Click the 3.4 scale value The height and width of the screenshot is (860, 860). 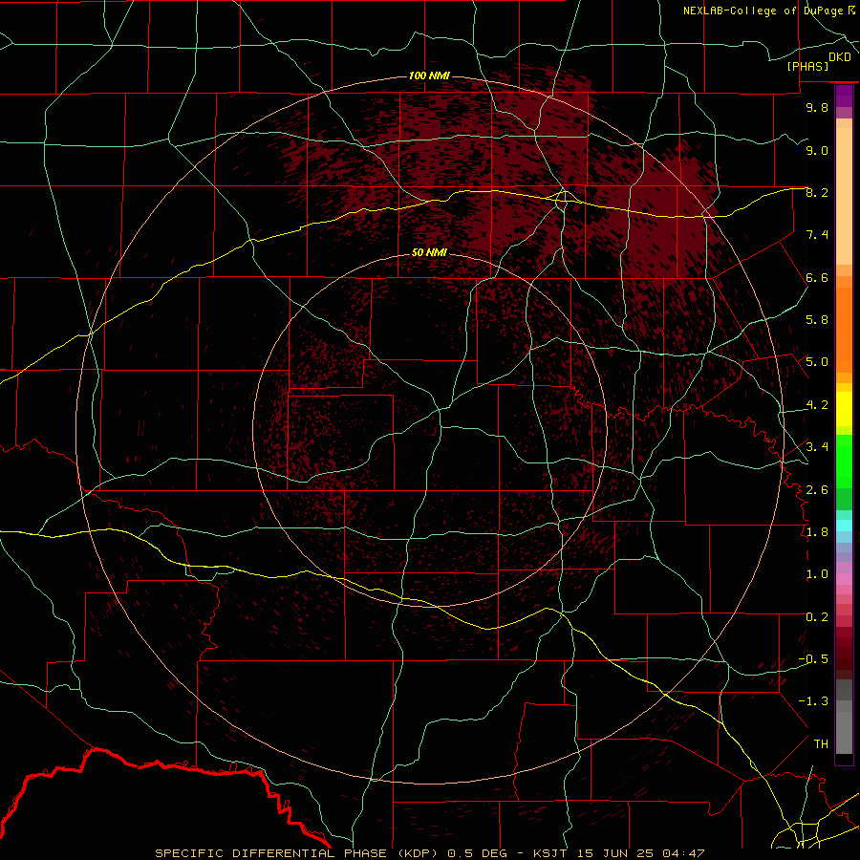pos(817,447)
